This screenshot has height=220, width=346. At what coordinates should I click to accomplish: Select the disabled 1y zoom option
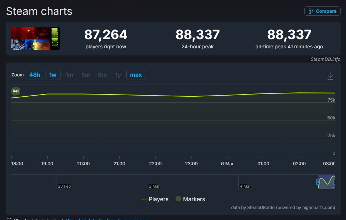[x=118, y=75]
